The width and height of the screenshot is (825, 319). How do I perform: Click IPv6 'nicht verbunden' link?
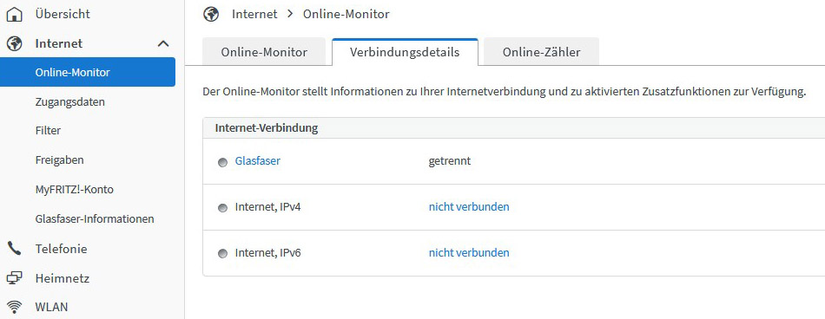pyautogui.click(x=469, y=253)
